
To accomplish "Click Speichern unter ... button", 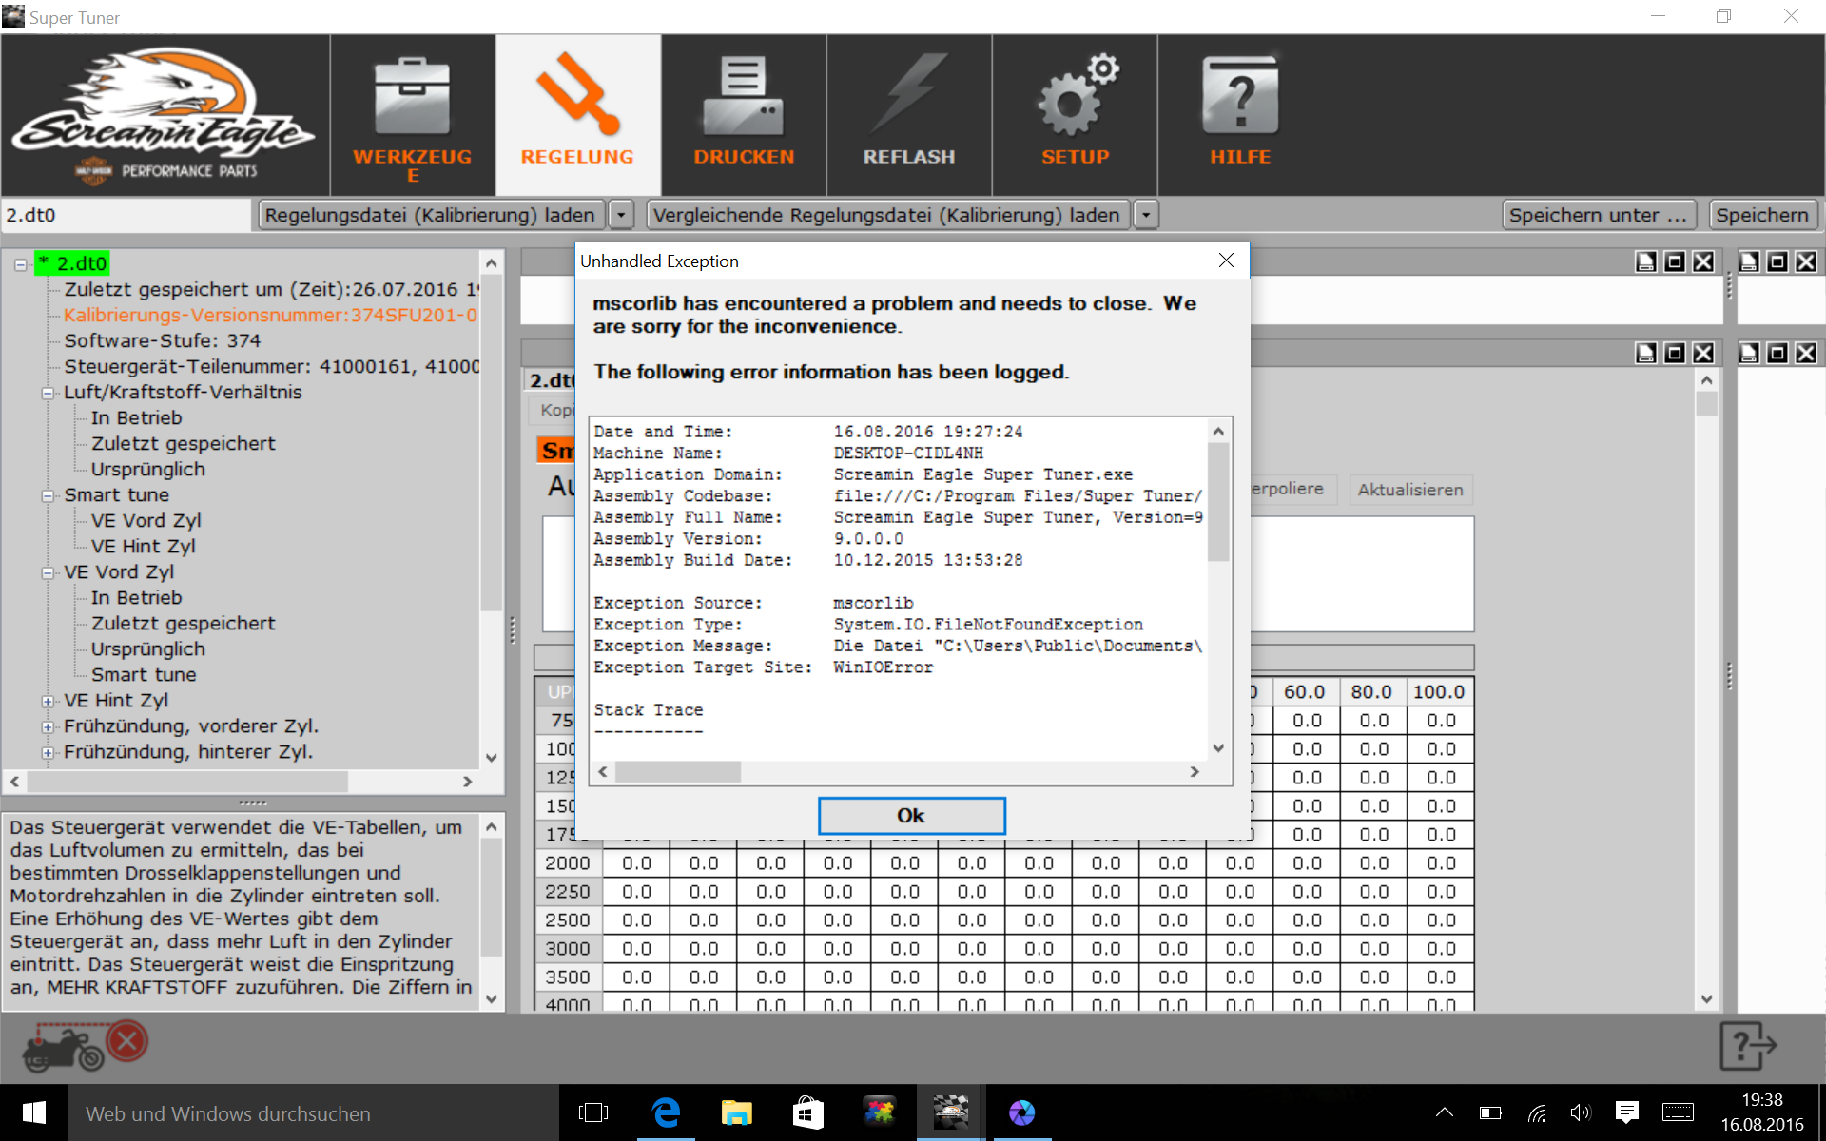I will [1598, 215].
